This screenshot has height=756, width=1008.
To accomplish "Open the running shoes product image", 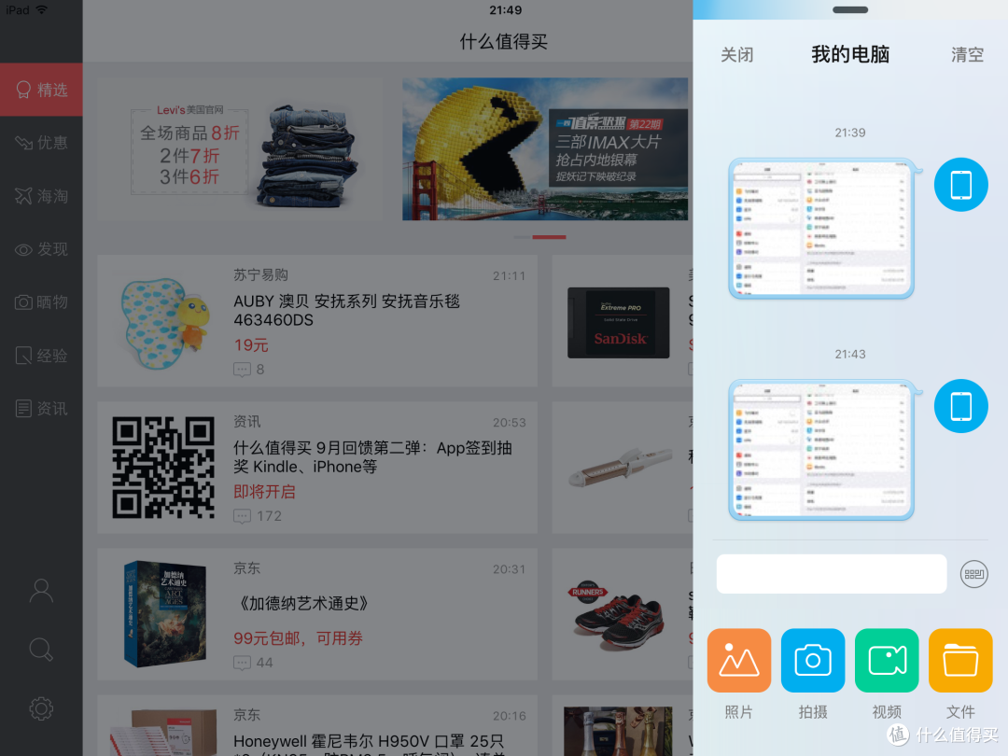I will click(x=618, y=614).
